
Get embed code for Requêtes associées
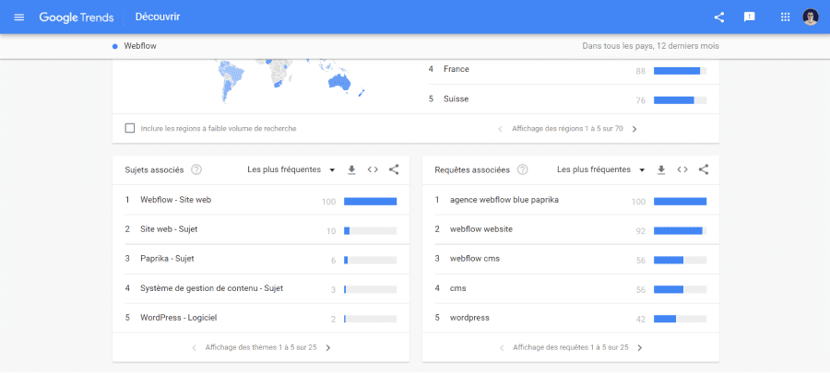click(682, 170)
